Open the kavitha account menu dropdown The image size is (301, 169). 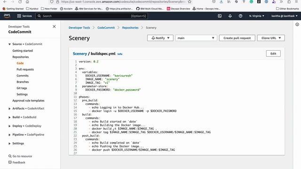click(x=284, y=16)
